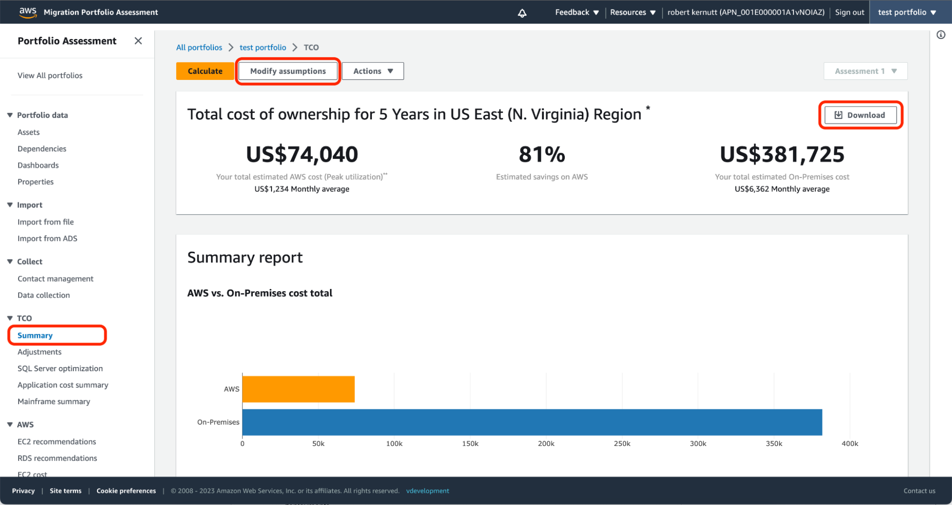Collapse the Collect section
Screen dimensions: 952x505
coord(10,262)
